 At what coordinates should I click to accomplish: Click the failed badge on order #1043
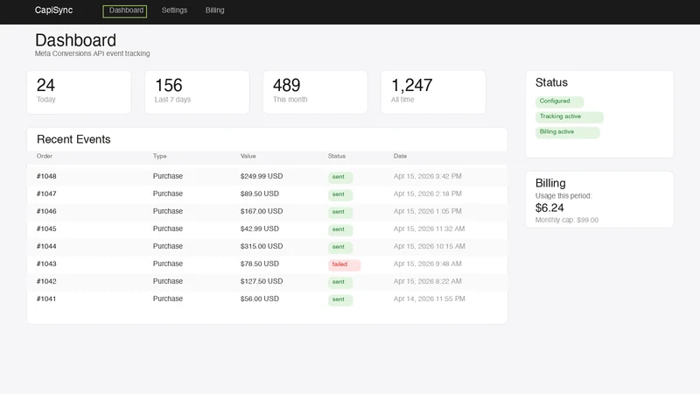coord(344,264)
